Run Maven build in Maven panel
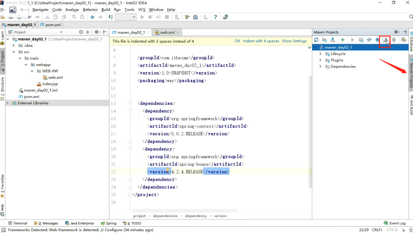This screenshot has width=413, height=233. 353,40
